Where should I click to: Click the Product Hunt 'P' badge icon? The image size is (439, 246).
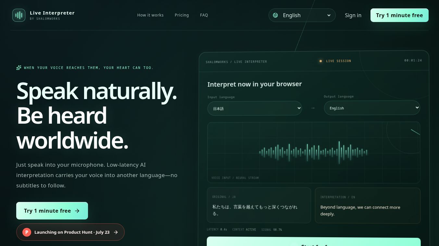coord(27,232)
